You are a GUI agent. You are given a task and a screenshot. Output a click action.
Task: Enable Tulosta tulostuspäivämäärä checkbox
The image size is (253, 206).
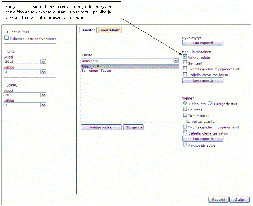point(7,38)
